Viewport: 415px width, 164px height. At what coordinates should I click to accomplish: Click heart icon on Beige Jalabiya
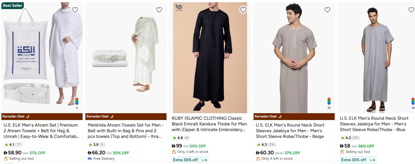(x=327, y=10)
